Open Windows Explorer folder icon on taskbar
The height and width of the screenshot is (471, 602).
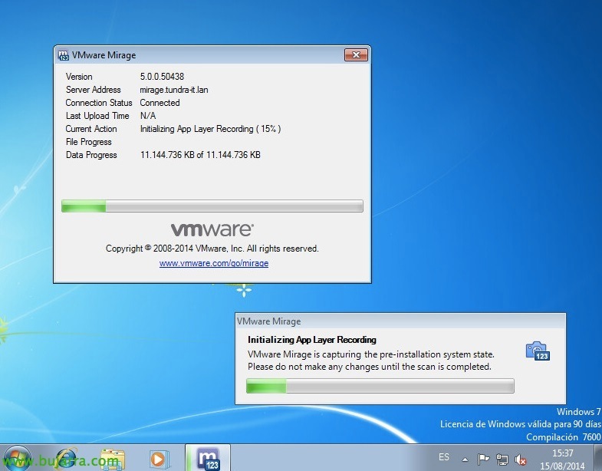(113, 459)
